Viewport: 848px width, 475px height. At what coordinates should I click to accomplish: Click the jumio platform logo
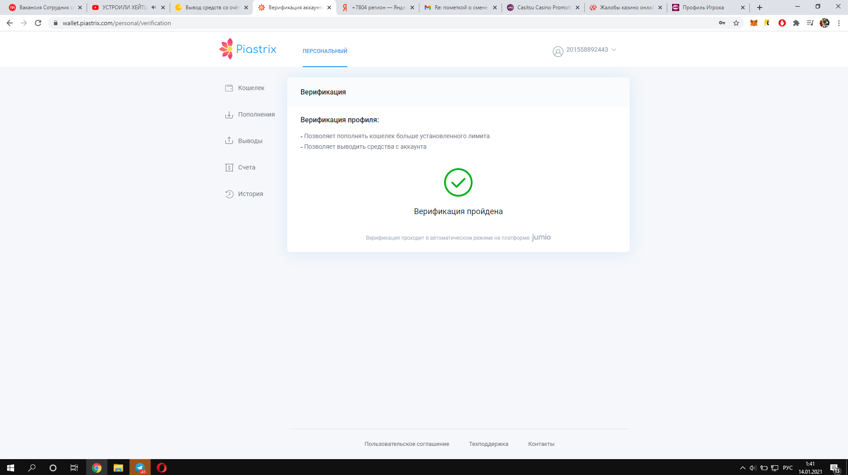pos(541,237)
